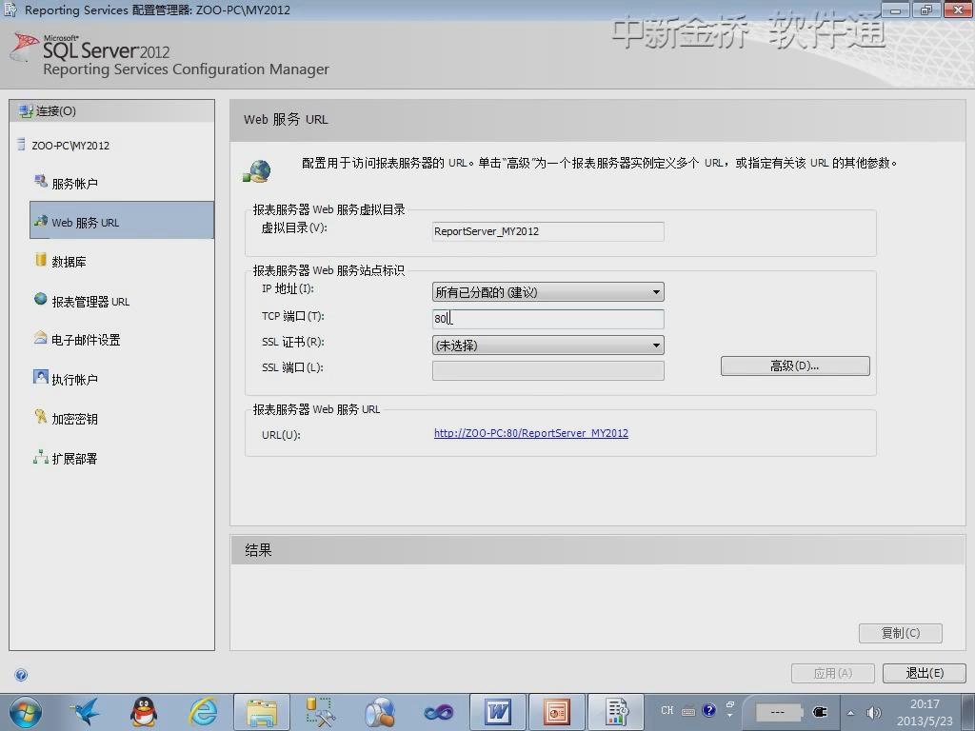Open SQL Server tools taskbar icon
This screenshot has height=731, width=975.
tap(320, 712)
